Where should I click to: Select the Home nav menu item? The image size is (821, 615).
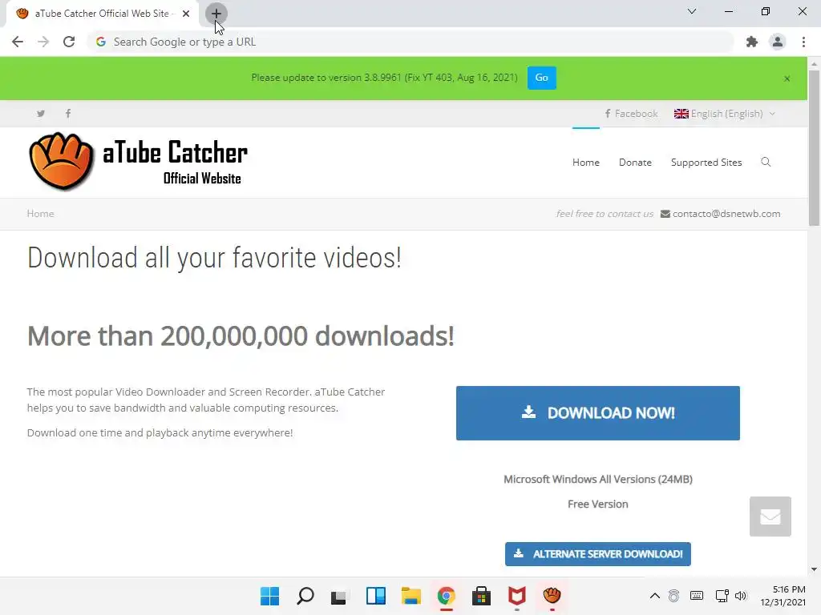coord(585,163)
